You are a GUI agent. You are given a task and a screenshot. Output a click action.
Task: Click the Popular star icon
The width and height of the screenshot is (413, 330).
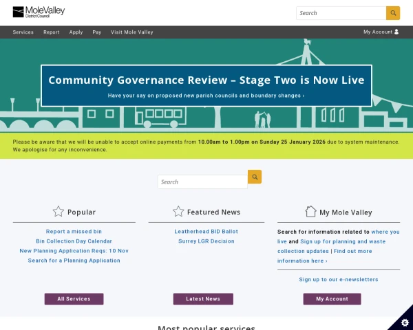coord(59,212)
